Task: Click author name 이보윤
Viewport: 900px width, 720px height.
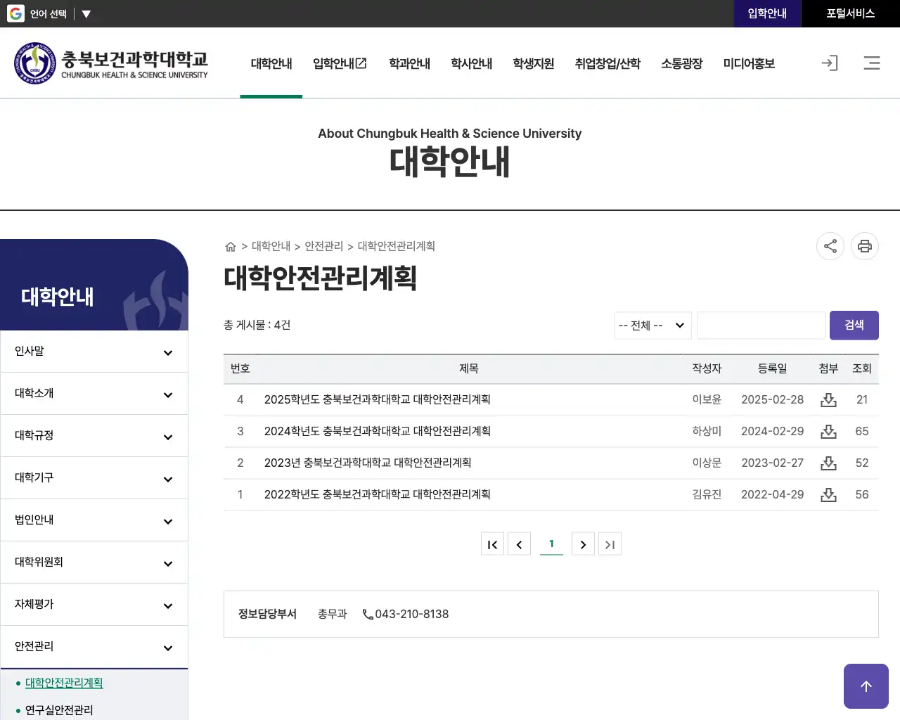Action: pos(707,399)
